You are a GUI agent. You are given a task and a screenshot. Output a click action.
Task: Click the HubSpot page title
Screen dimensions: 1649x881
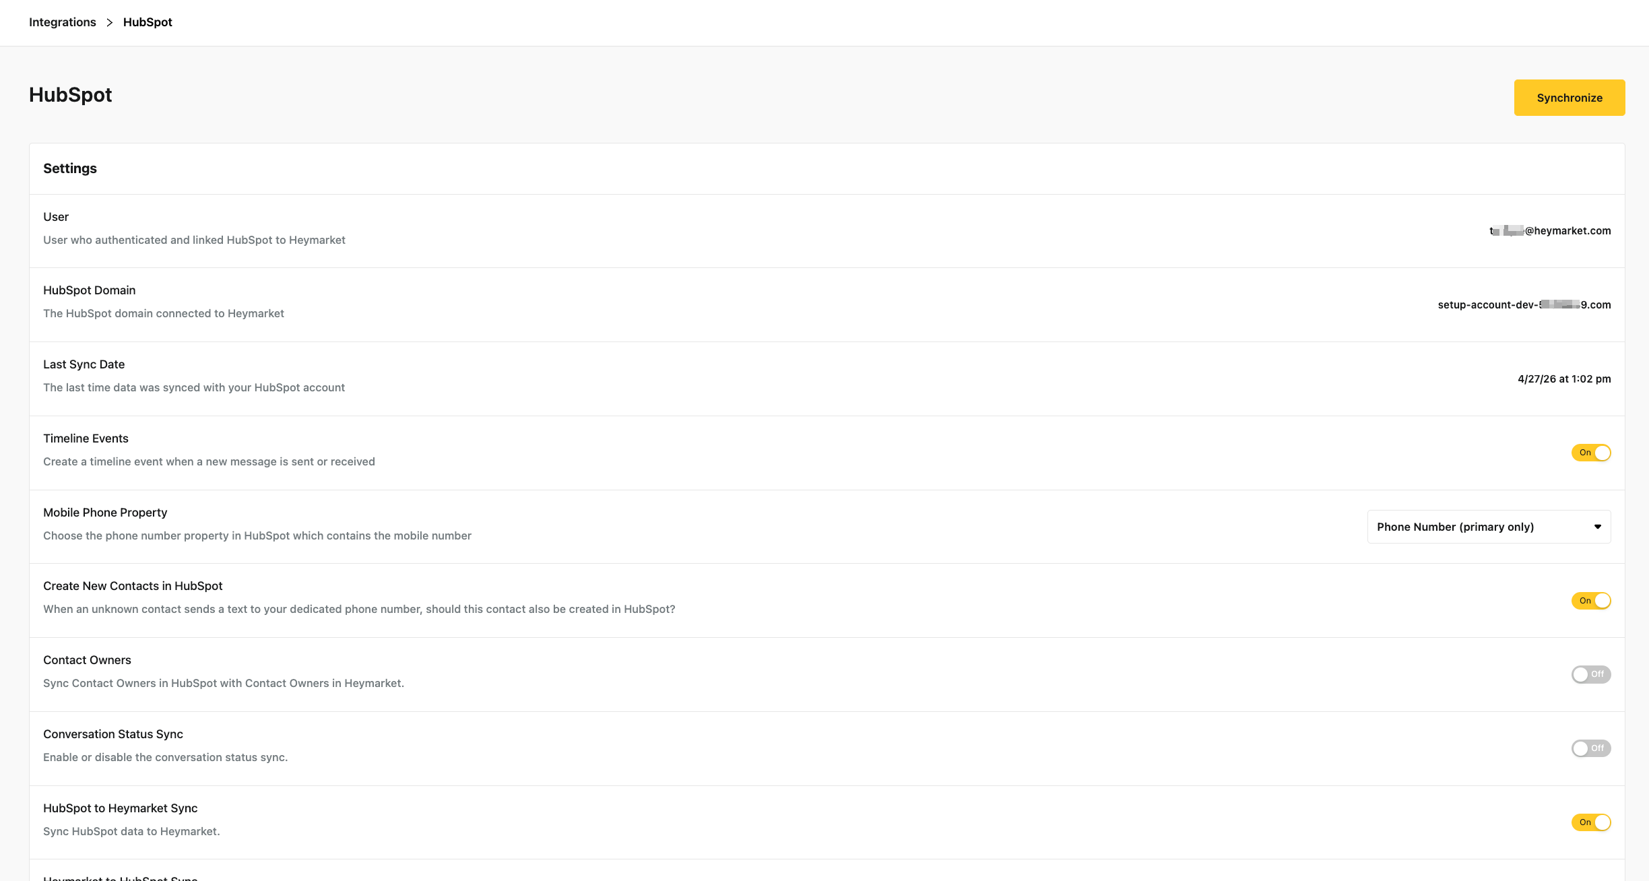(71, 95)
